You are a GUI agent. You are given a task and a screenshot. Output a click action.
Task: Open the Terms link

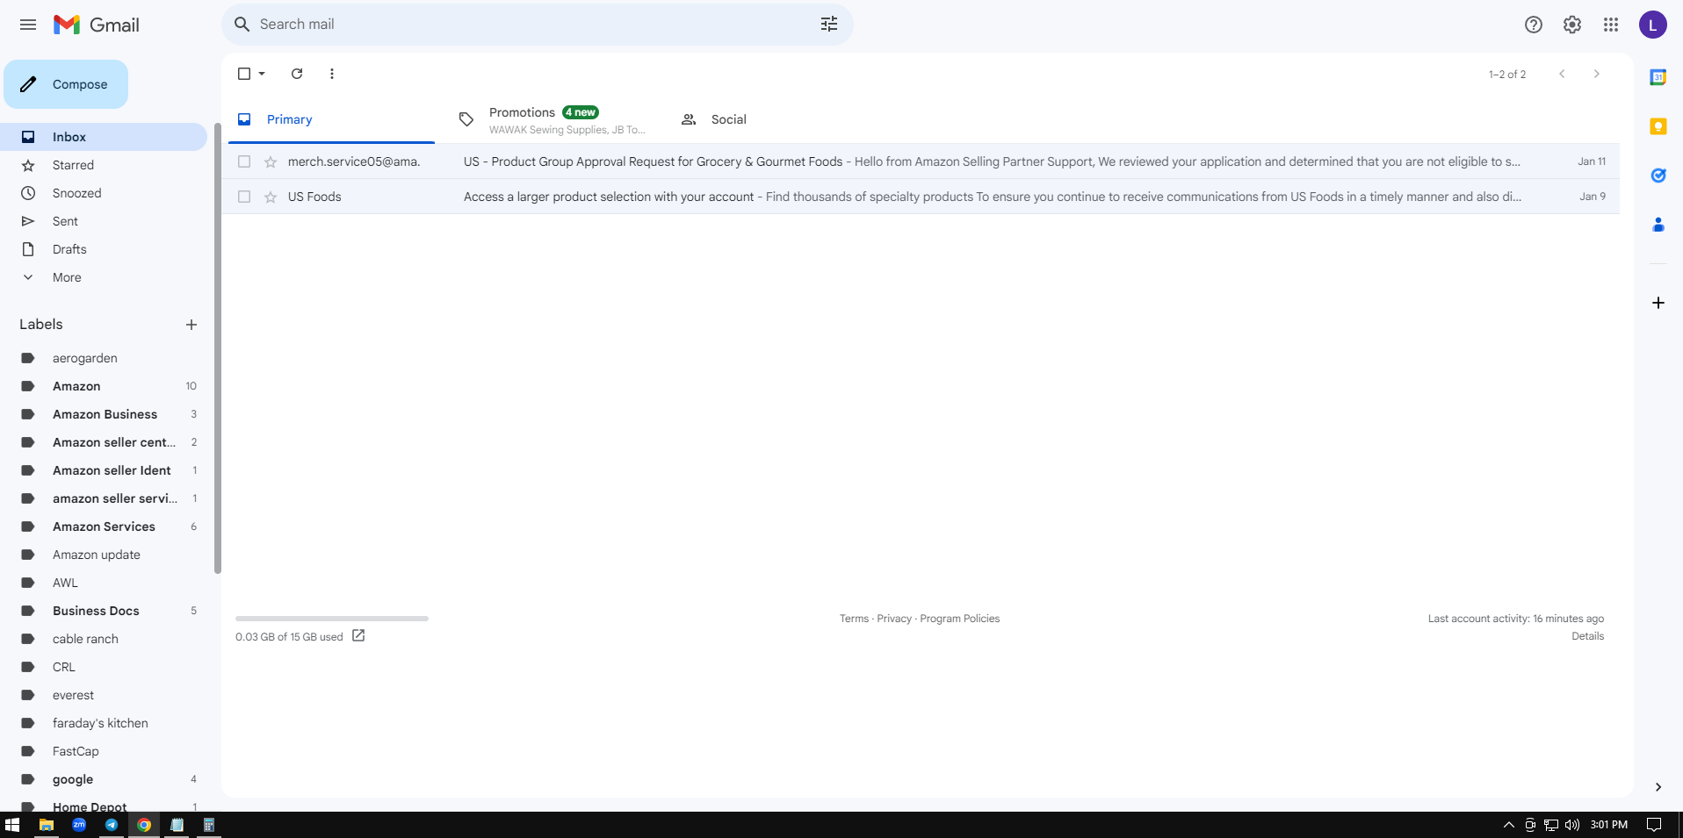(x=854, y=619)
